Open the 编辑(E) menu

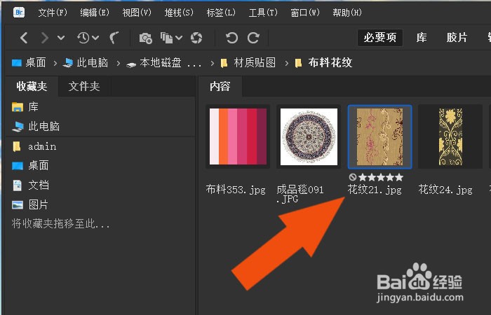click(95, 13)
